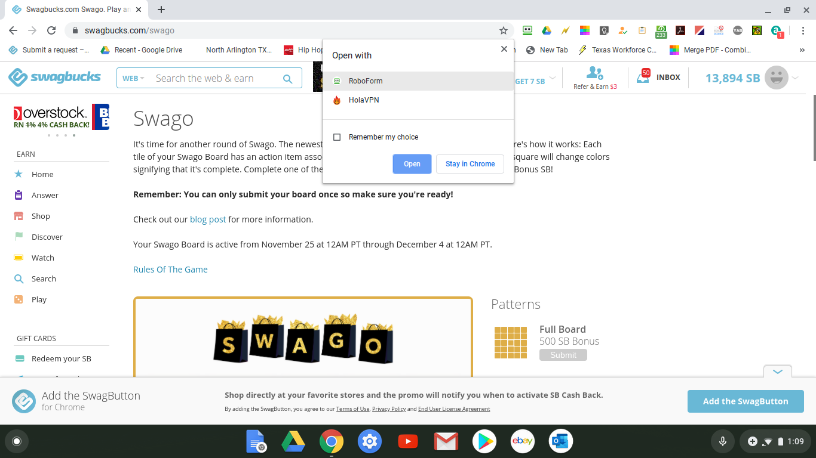
Task: Go back to the previous page
Action: coord(13,30)
